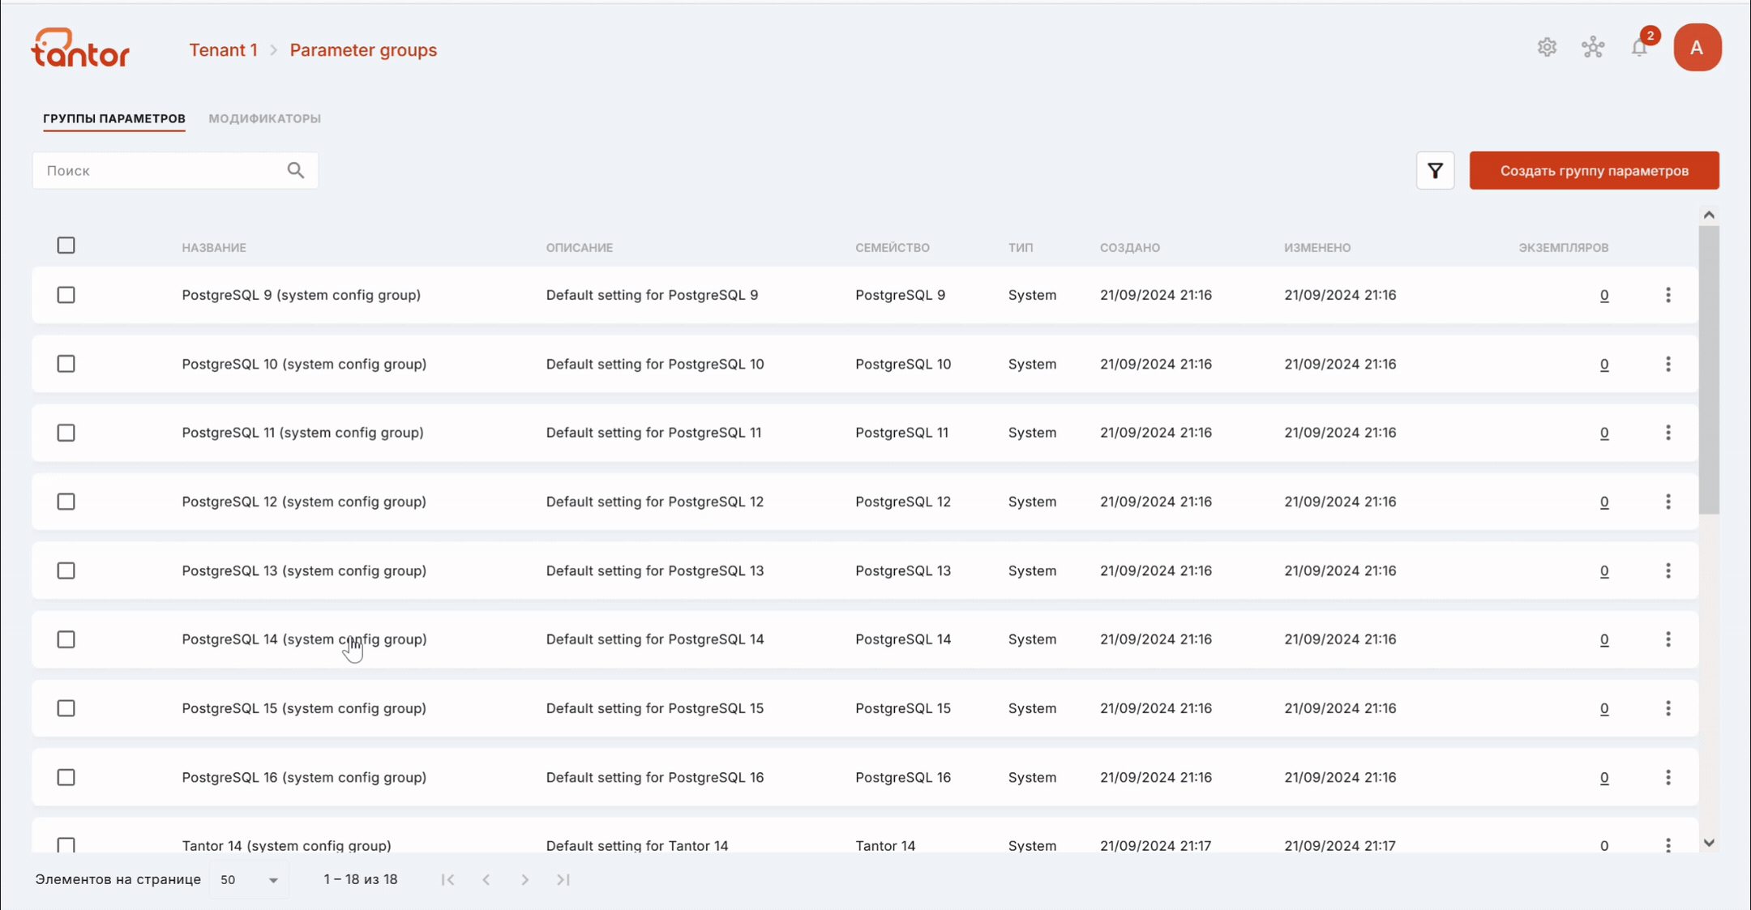Open the settings gear icon

(1547, 47)
